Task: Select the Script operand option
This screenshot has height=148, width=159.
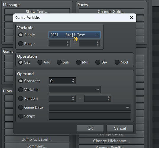Action: (x=21, y=116)
